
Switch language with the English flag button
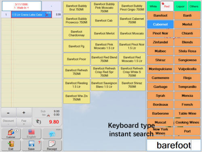point(32,134)
